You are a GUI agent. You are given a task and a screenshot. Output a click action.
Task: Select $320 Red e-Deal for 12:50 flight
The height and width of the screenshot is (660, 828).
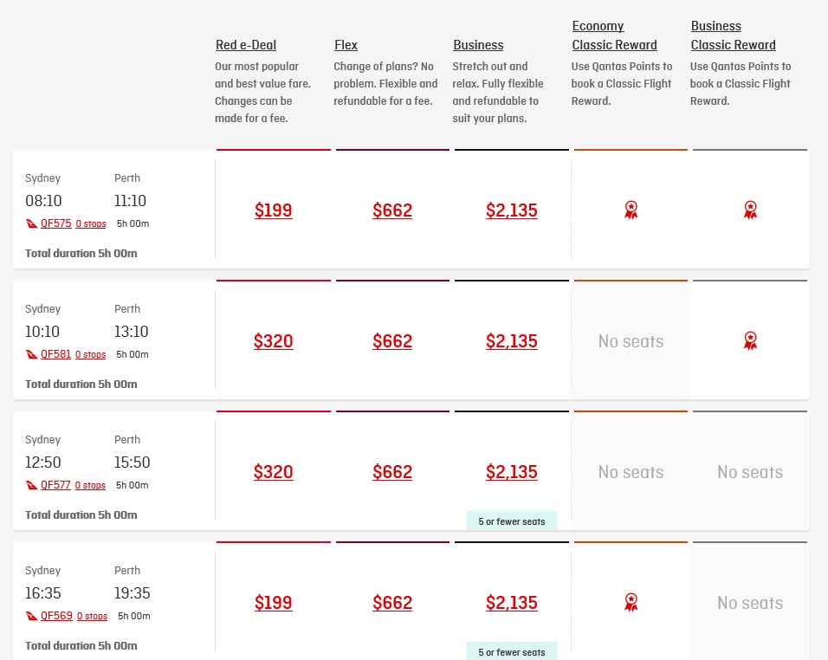(x=273, y=472)
